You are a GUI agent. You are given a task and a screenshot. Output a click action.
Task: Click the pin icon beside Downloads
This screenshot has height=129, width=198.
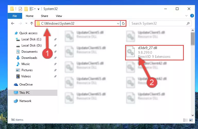pos(55,58)
